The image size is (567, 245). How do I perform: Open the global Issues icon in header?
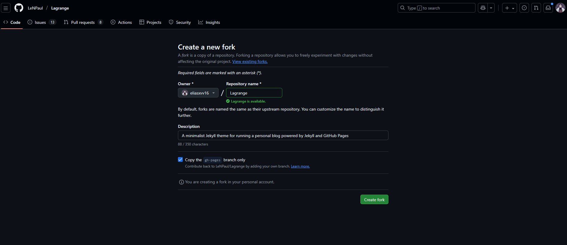pyautogui.click(x=524, y=8)
